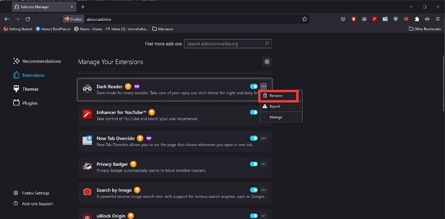Open the Privacy Badger toolbar icon

point(364,19)
